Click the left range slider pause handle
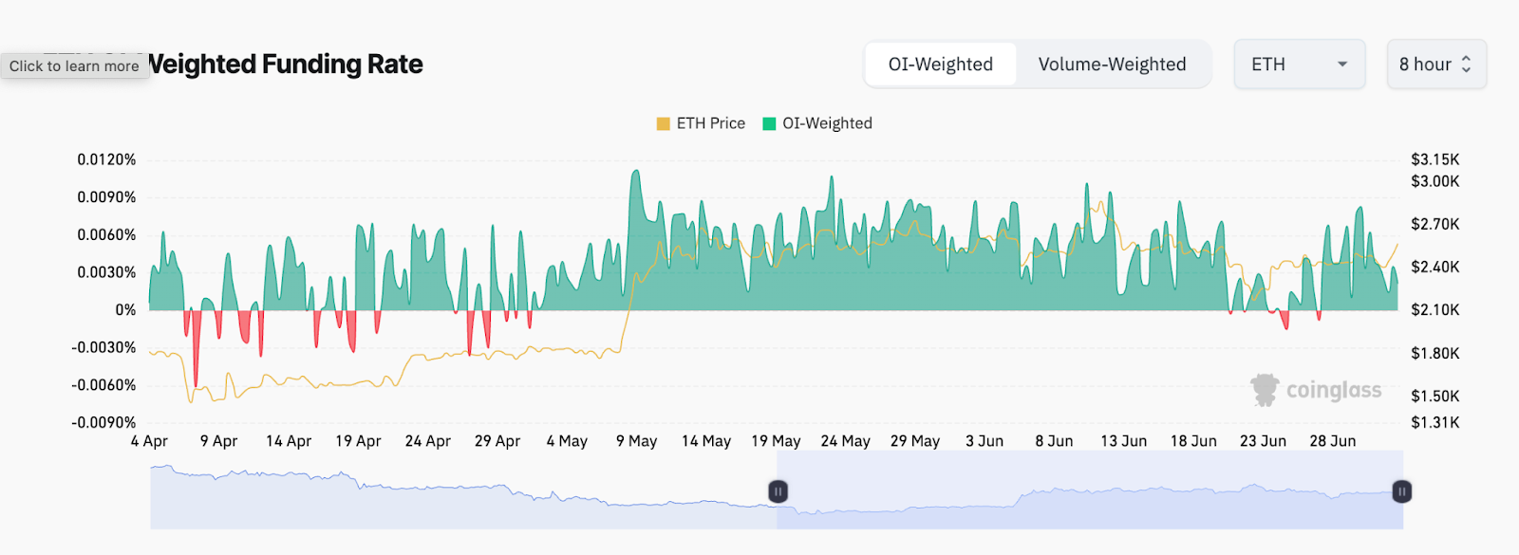The image size is (1519, 555). point(778,491)
